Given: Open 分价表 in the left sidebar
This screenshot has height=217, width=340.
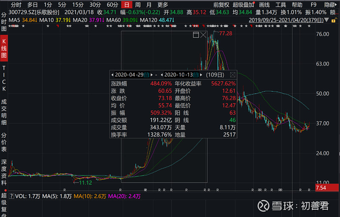Looking at the screenshot, I should (x=4, y=142).
